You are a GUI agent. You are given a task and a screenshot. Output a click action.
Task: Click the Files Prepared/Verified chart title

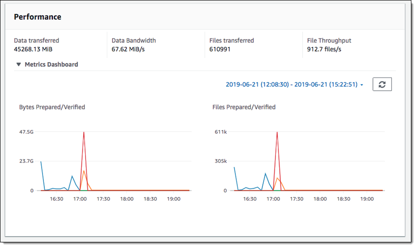click(x=244, y=107)
